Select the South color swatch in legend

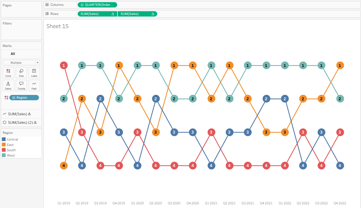[4, 150]
